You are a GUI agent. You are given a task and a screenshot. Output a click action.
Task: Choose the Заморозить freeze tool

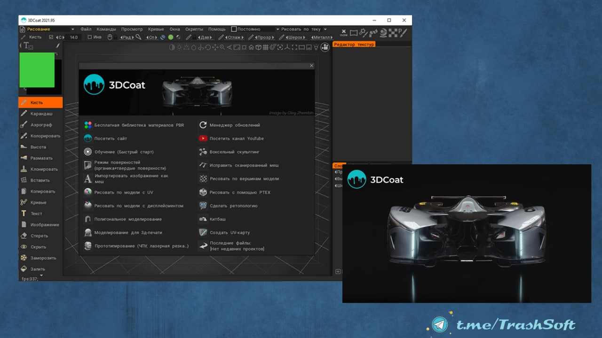[x=40, y=258]
